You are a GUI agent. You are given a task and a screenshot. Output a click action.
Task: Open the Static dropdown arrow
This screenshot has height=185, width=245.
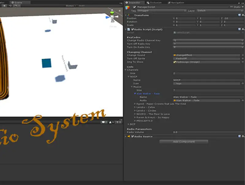pyautogui.click(x=243, y=7)
